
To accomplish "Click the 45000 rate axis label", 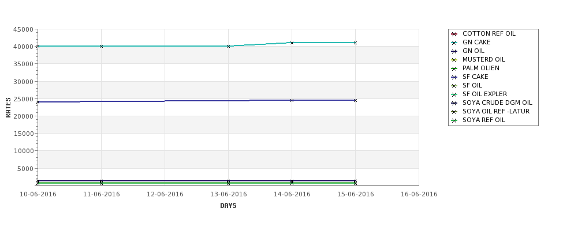I will pos(23,29).
